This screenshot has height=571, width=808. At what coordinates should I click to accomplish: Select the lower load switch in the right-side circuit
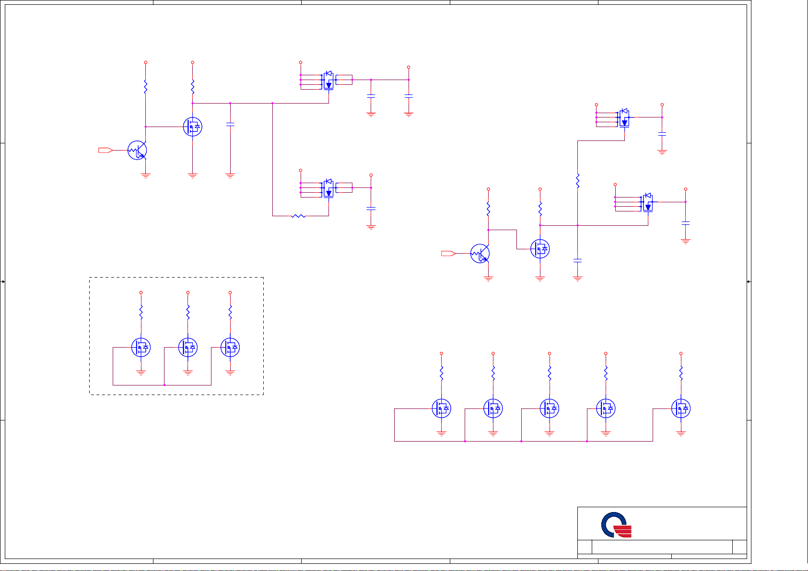[x=648, y=202]
